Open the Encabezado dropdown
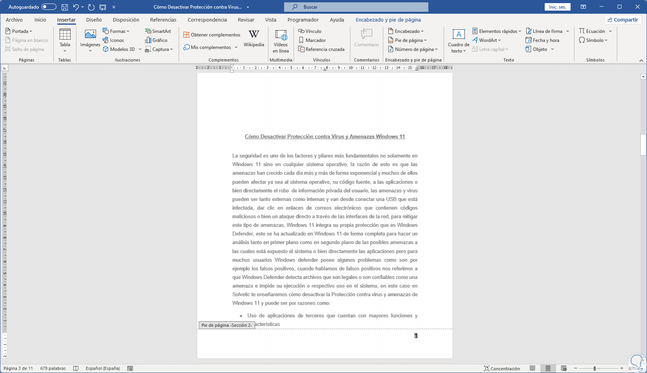Viewport: 647px width, 373px height. [x=406, y=31]
